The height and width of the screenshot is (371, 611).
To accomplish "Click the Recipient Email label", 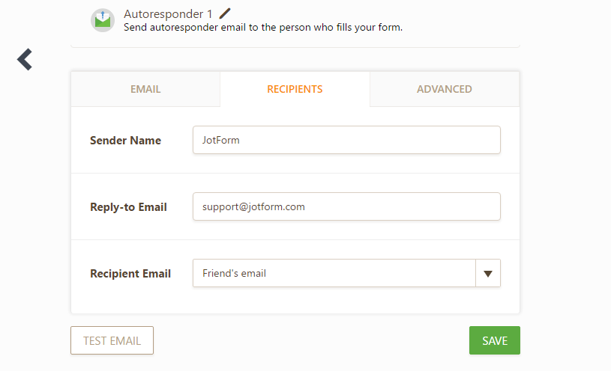I will tap(130, 274).
